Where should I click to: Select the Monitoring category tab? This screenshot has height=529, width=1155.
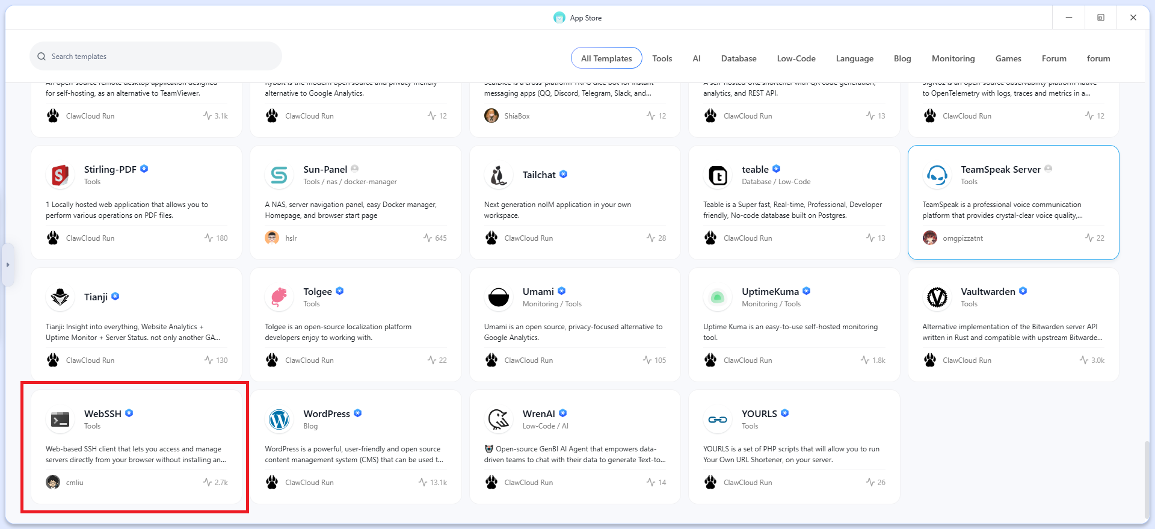tap(953, 58)
